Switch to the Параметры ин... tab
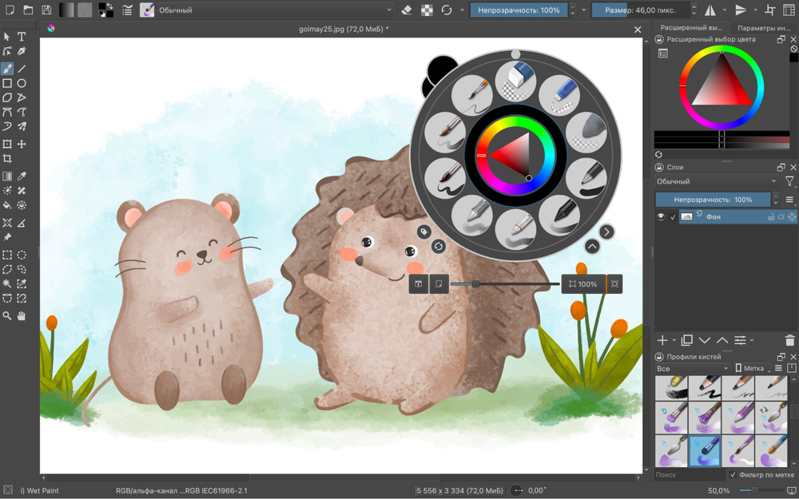 point(765,26)
